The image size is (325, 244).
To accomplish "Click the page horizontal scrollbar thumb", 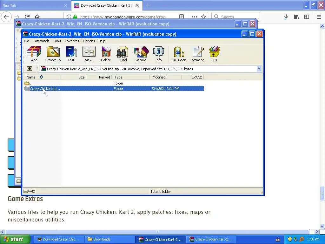I will coord(157,232).
